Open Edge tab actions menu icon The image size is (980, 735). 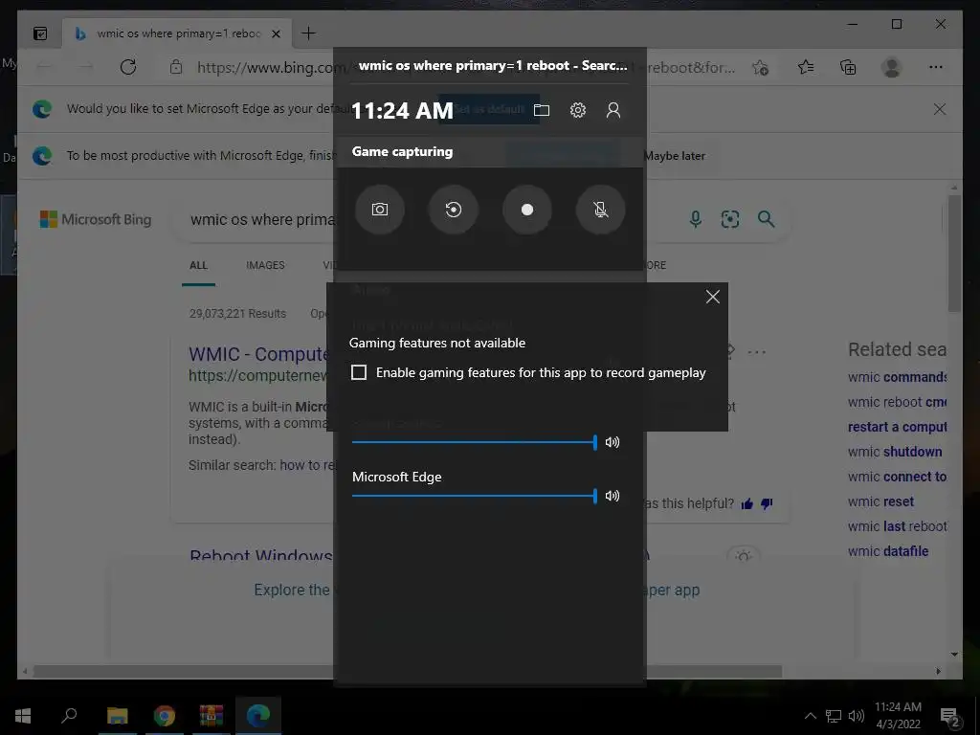pyautogui.click(x=40, y=33)
